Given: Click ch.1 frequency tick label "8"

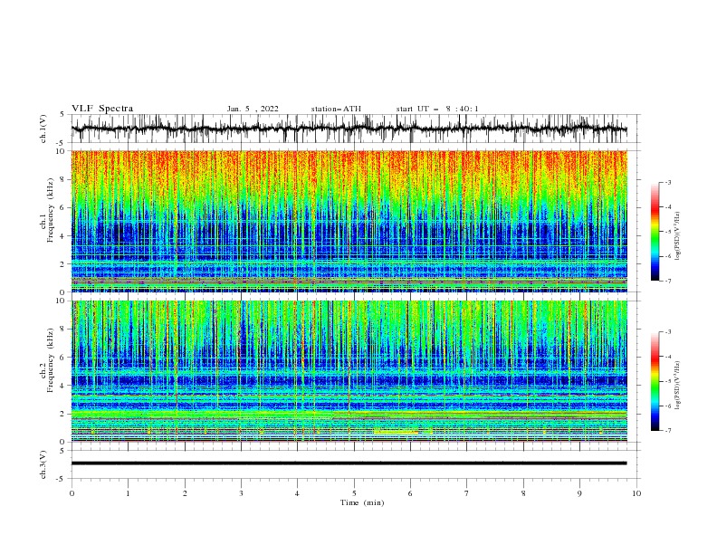Looking at the screenshot, I should pos(63,179).
